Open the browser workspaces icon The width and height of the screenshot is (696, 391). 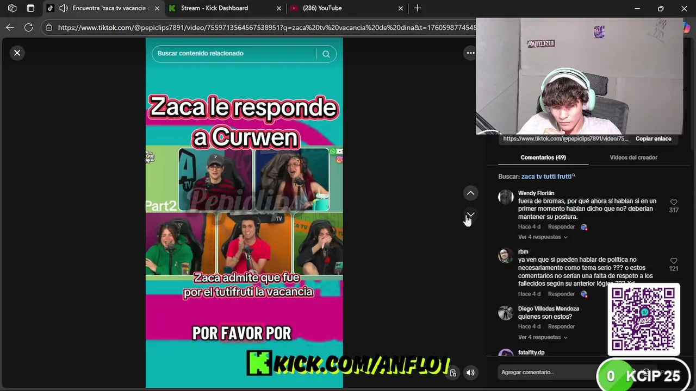coord(12,8)
